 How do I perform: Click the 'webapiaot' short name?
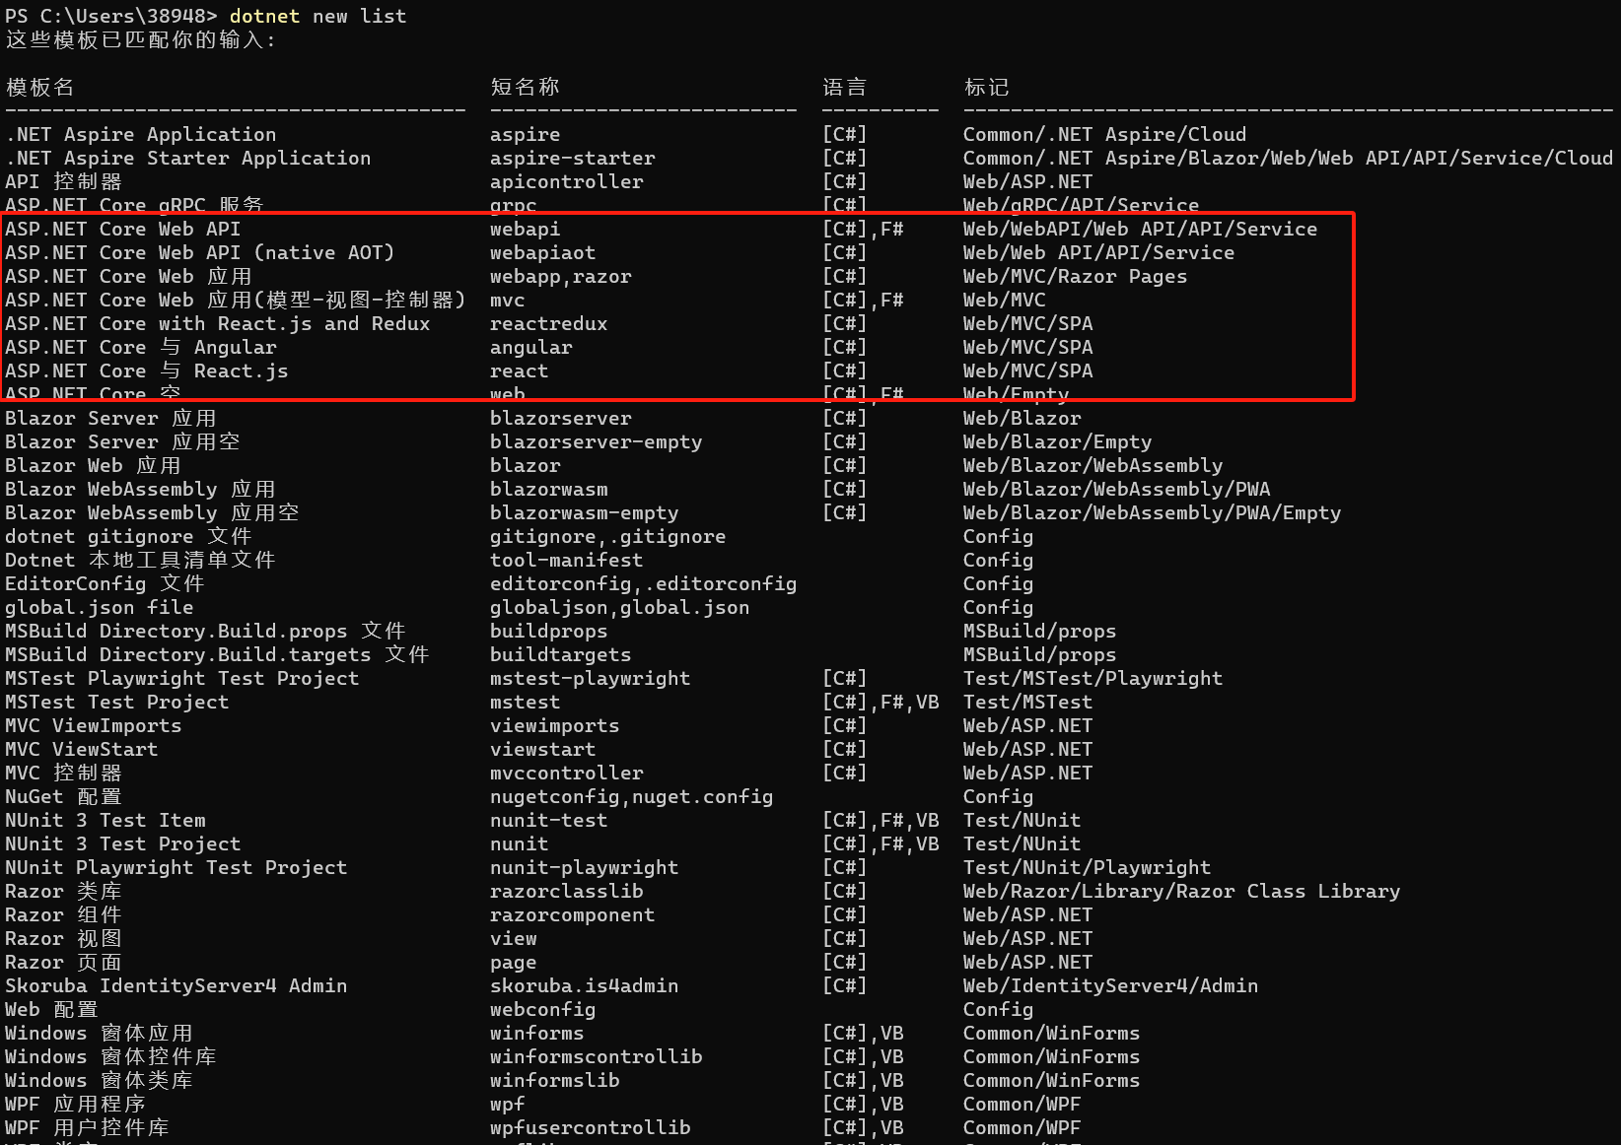pos(543,252)
